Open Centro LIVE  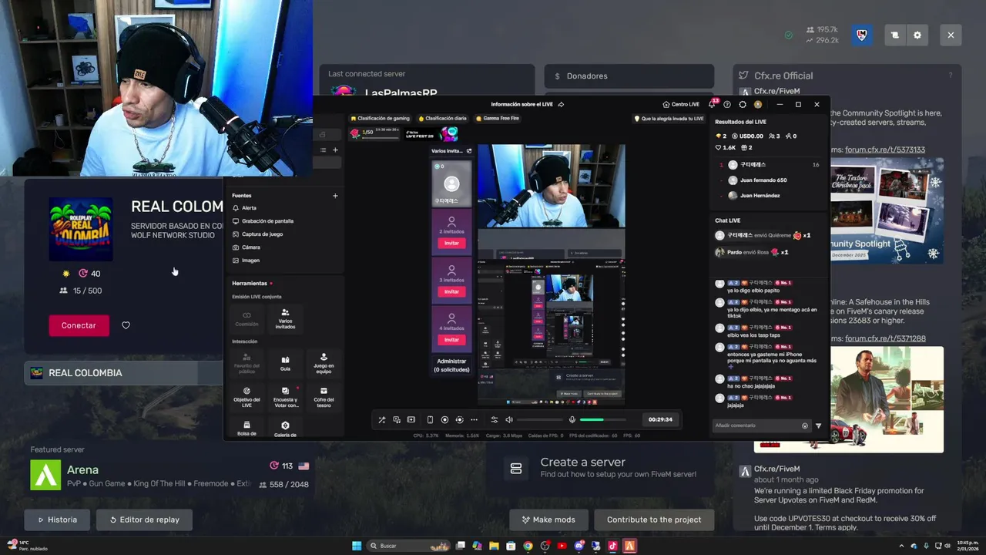pos(681,104)
